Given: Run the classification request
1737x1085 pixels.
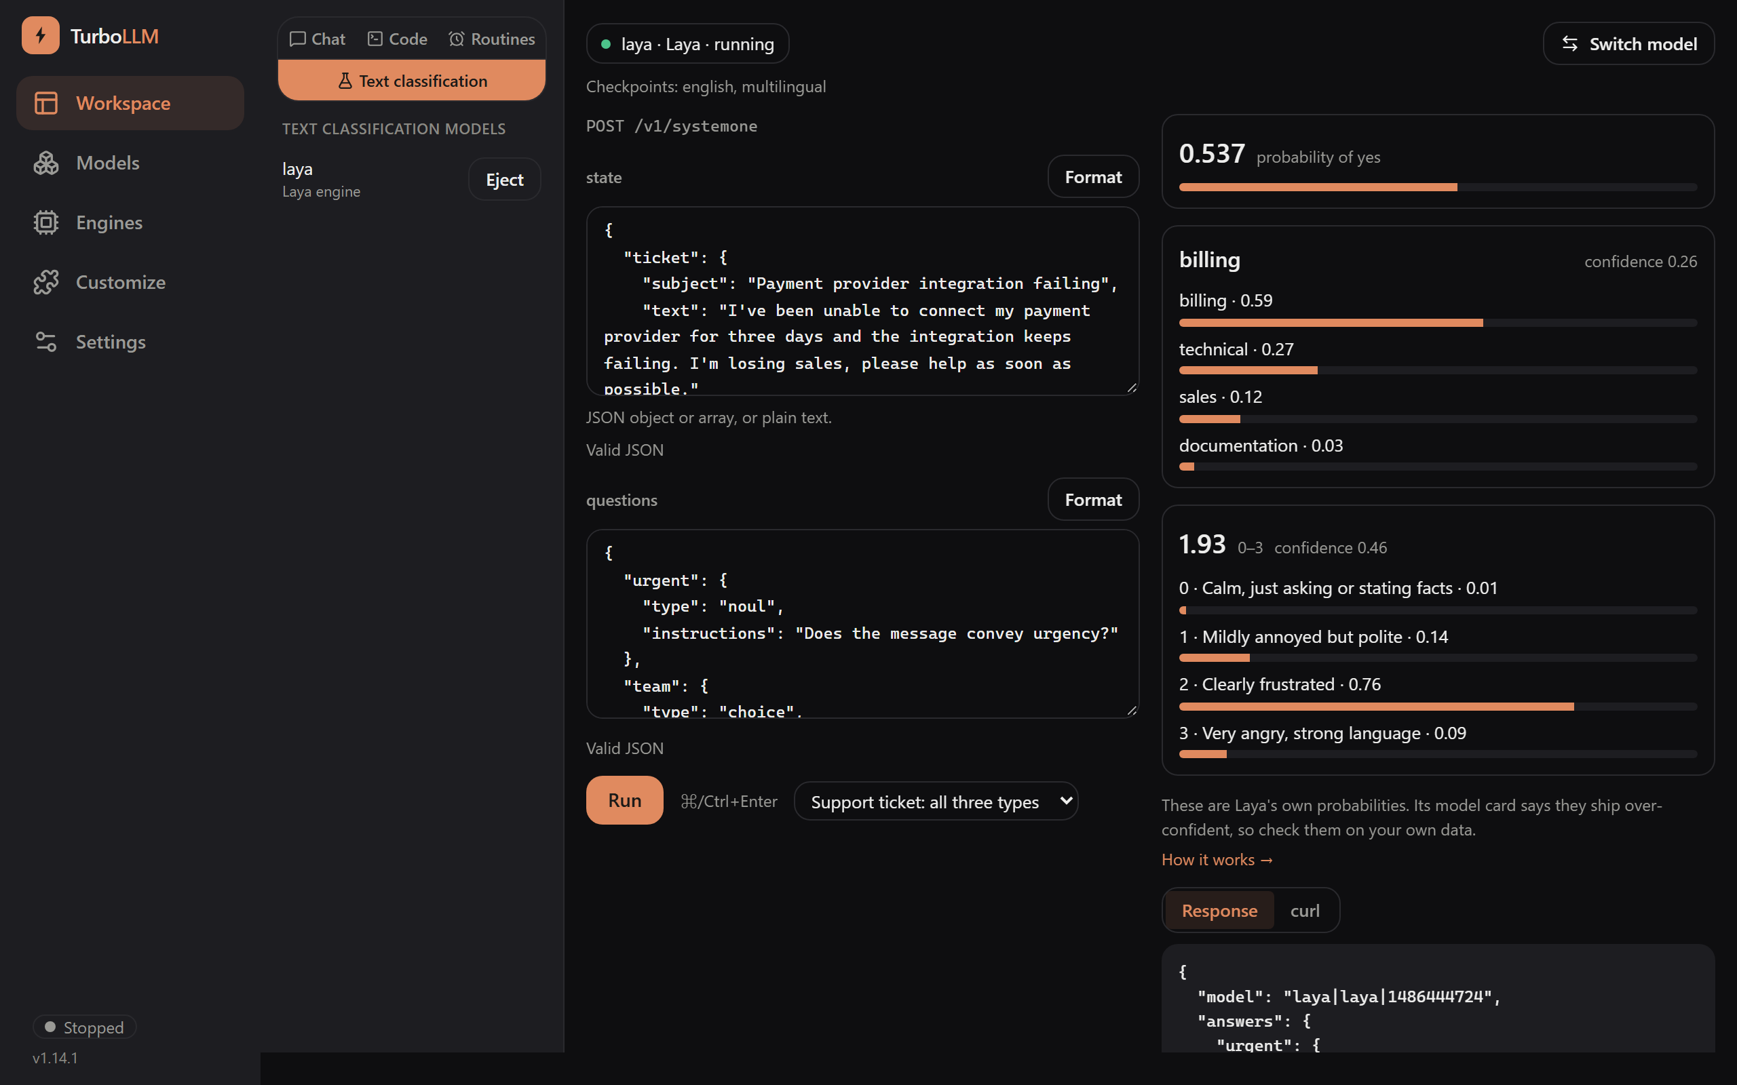Looking at the screenshot, I should coord(624,800).
